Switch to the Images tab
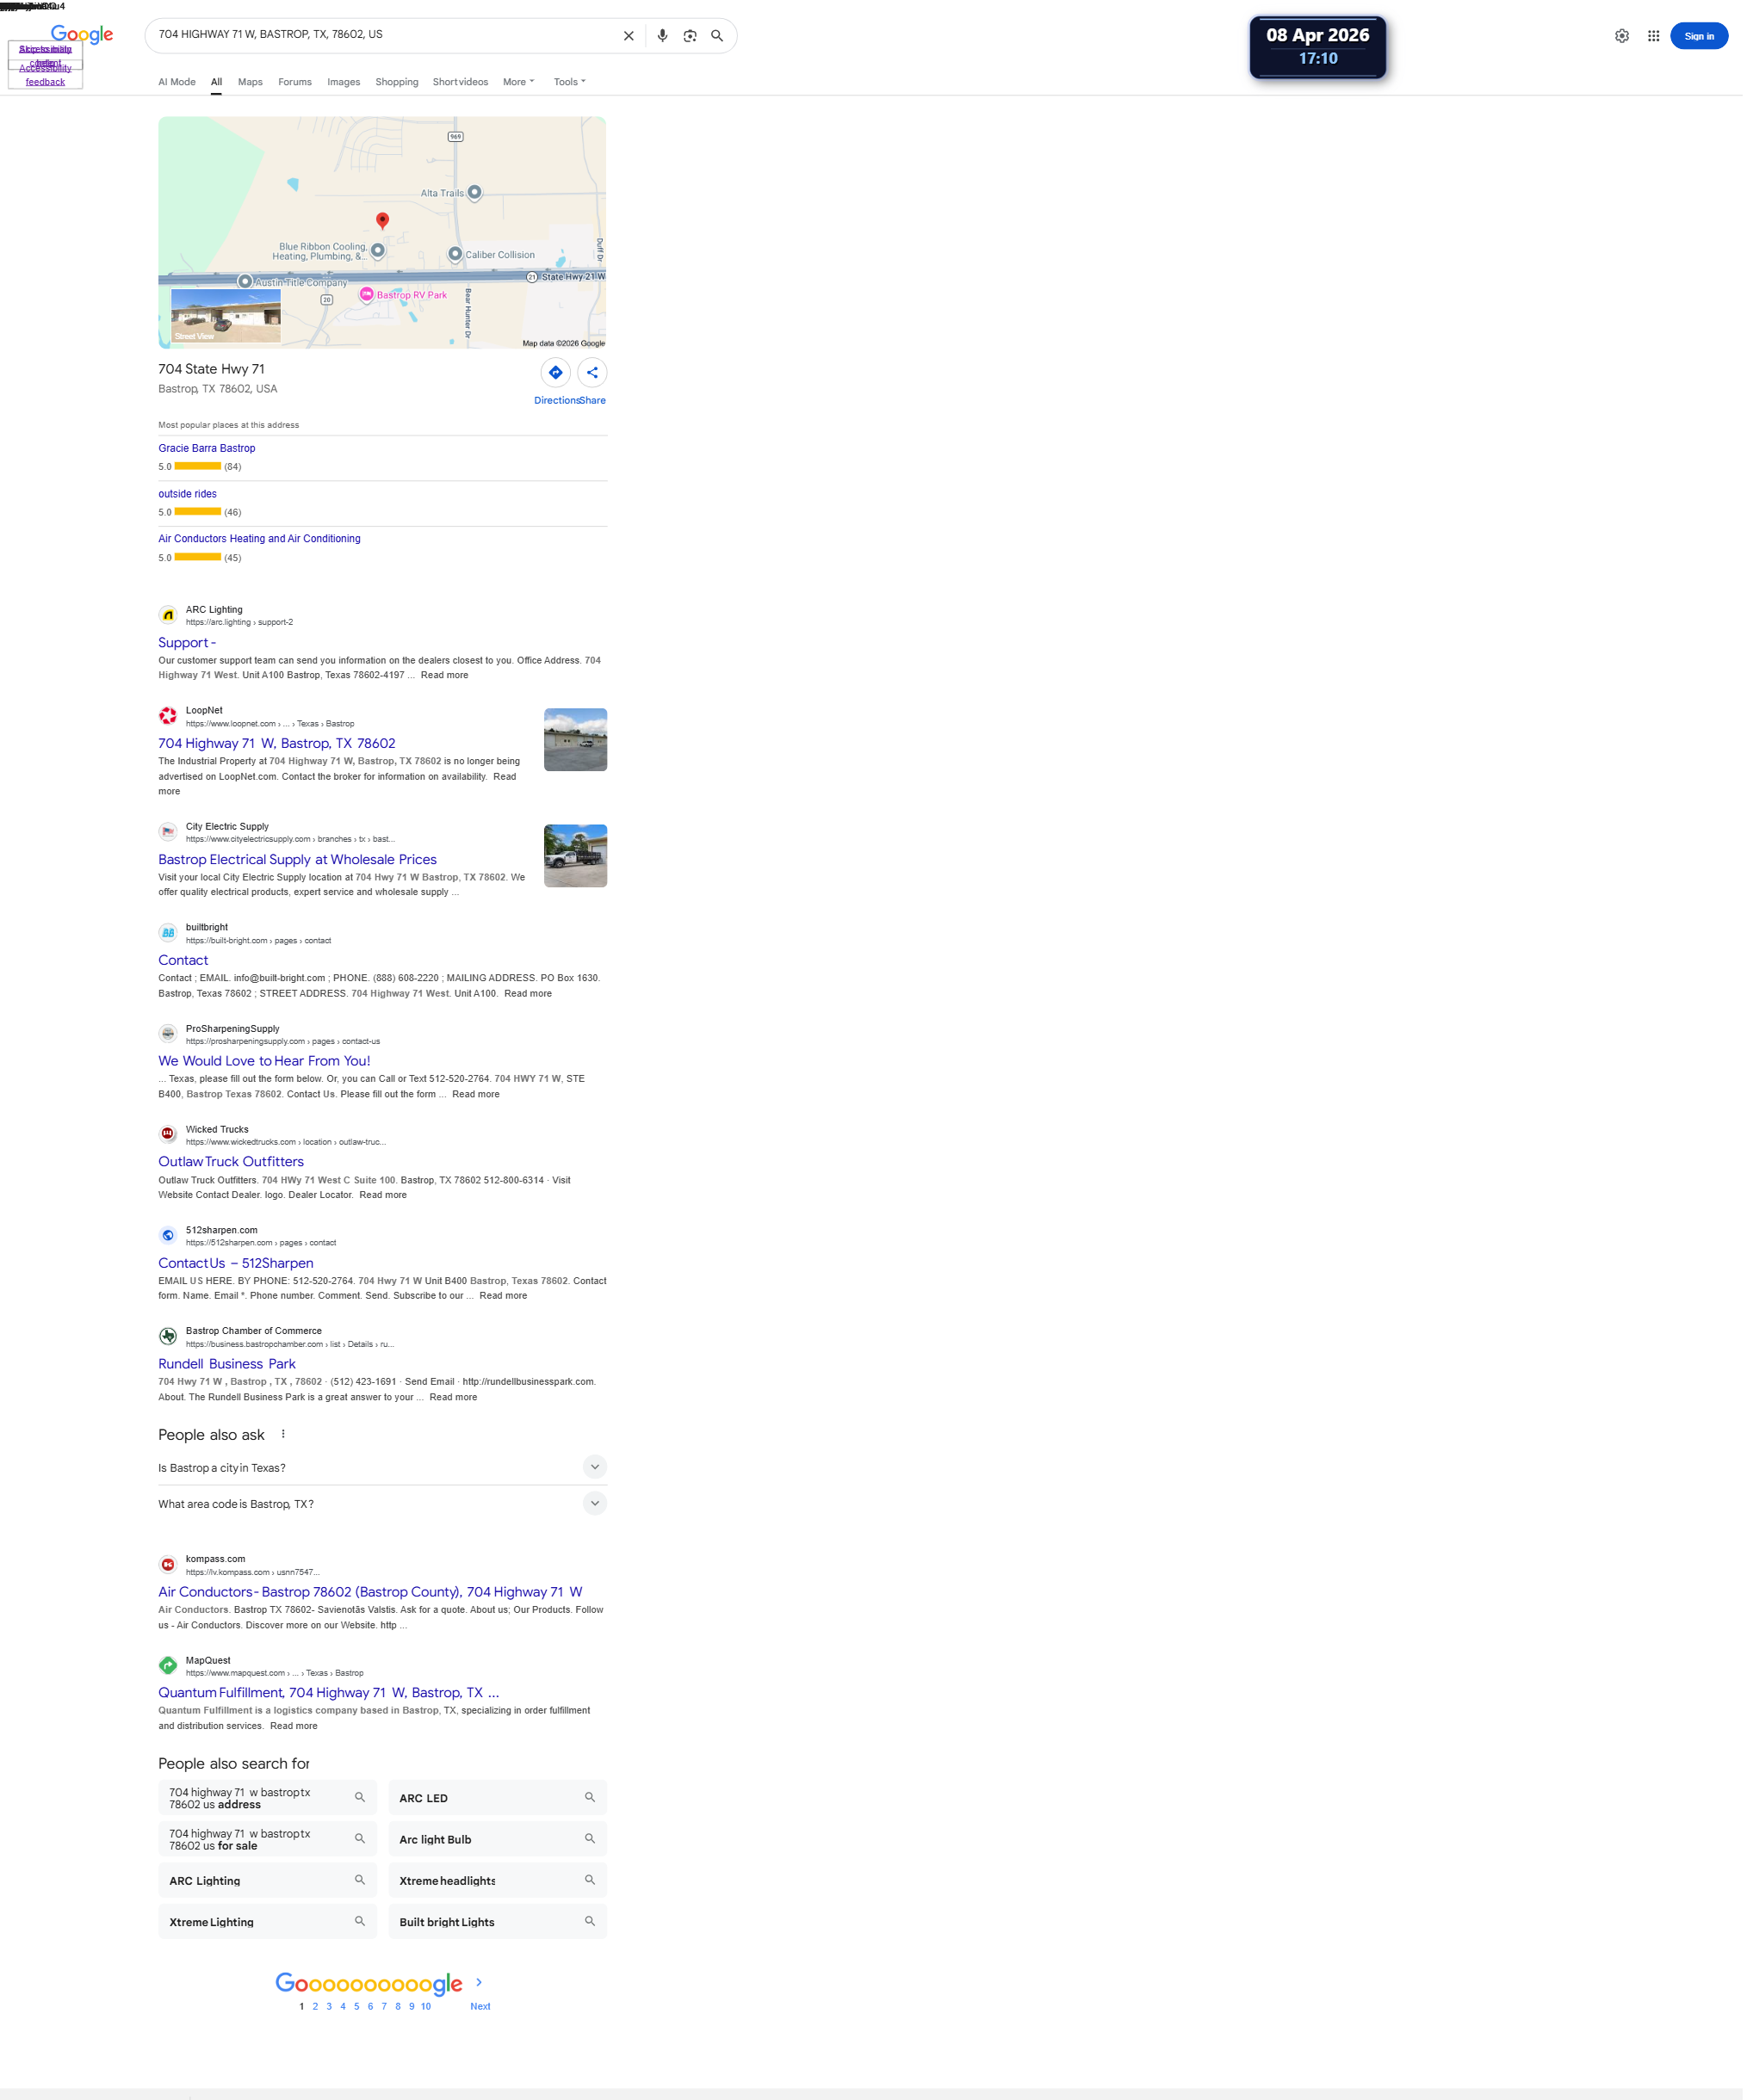This screenshot has height=2100, width=1753. coord(345,82)
